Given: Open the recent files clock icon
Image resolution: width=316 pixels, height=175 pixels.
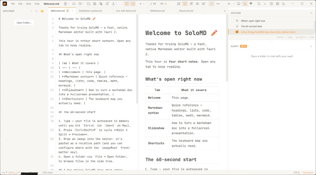Looking at the screenshot, I should (x=80, y=4).
